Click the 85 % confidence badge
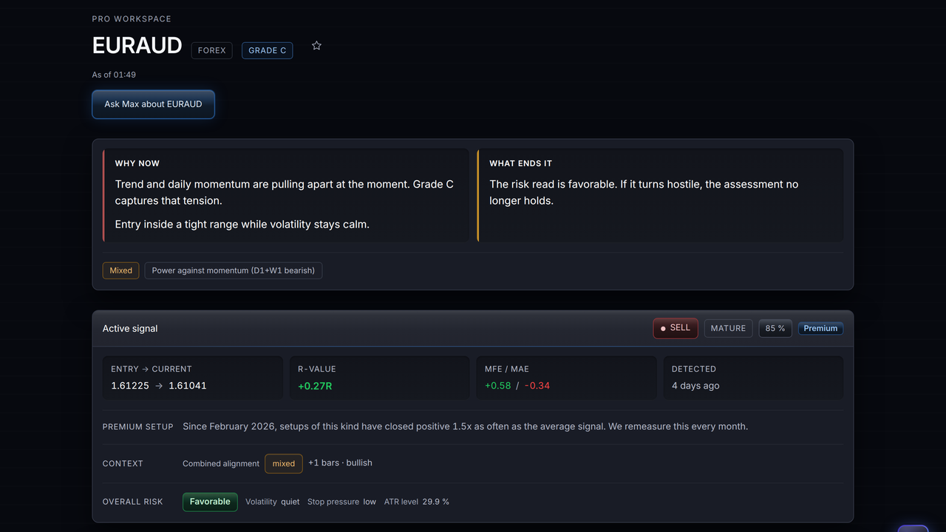Screen dimensions: 946x532 coord(775,328)
